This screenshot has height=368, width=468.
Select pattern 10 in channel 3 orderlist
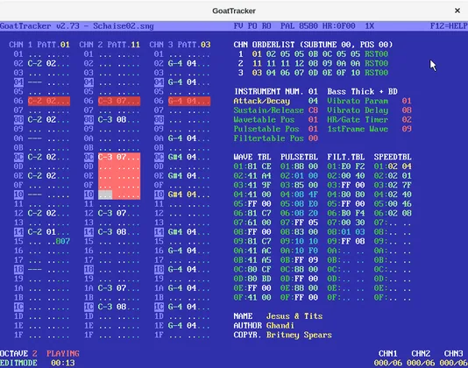[x=355, y=73]
